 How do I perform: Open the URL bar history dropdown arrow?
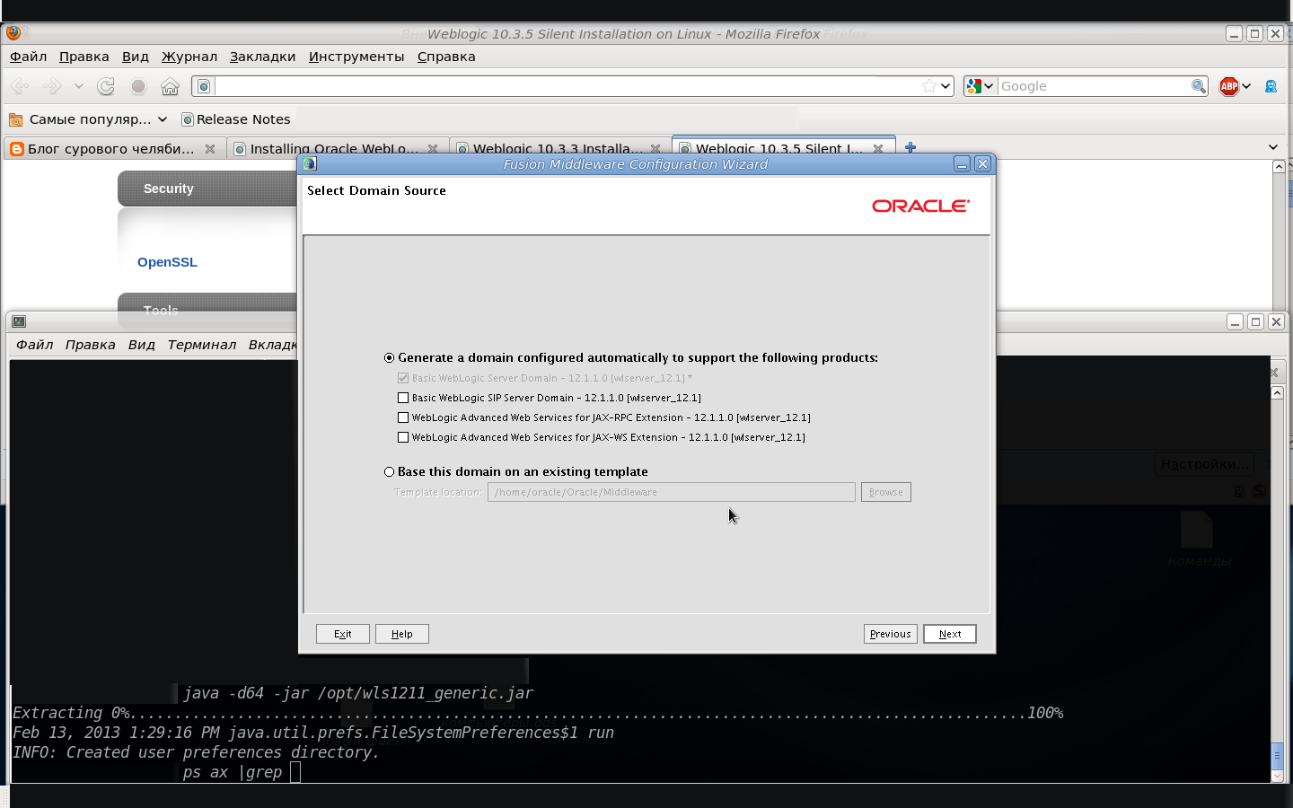(x=946, y=86)
